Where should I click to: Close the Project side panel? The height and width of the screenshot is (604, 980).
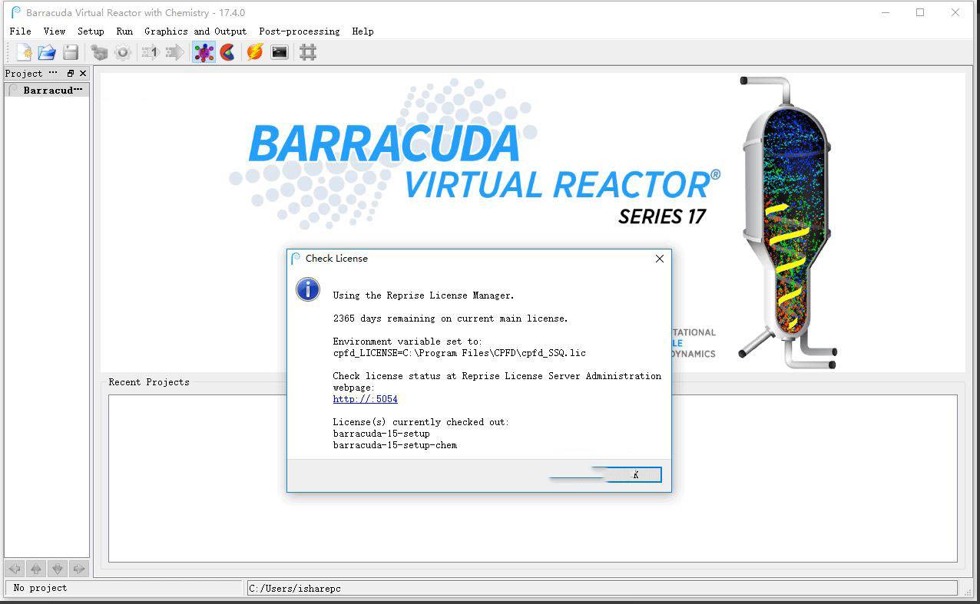point(83,74)
